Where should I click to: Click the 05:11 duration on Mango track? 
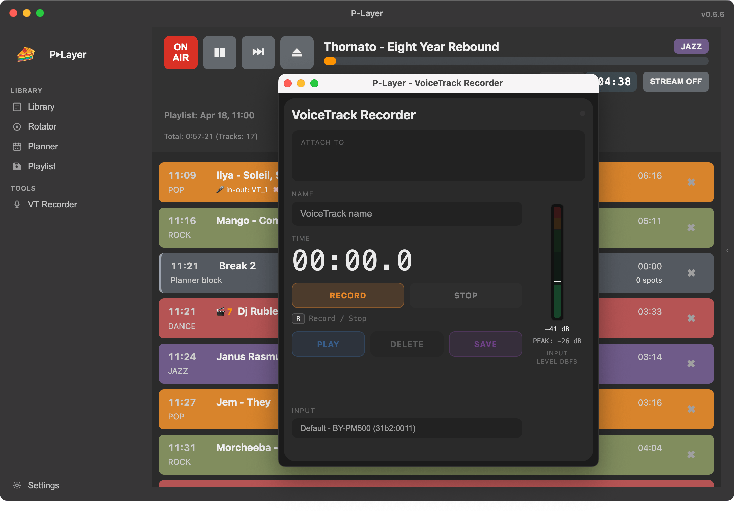650,221
